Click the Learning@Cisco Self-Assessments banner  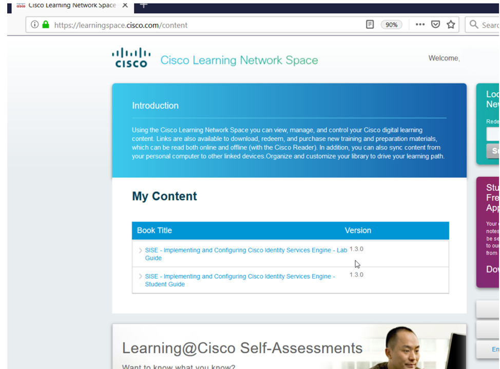(242, 348)
